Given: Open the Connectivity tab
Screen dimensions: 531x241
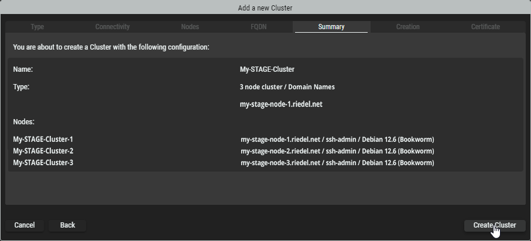Looking at the screenshot, I should click(112, 27).
